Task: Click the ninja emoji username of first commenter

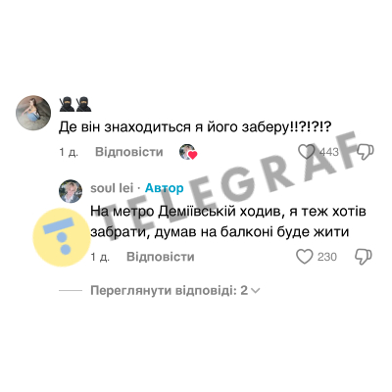Action: tap(75, 104)
